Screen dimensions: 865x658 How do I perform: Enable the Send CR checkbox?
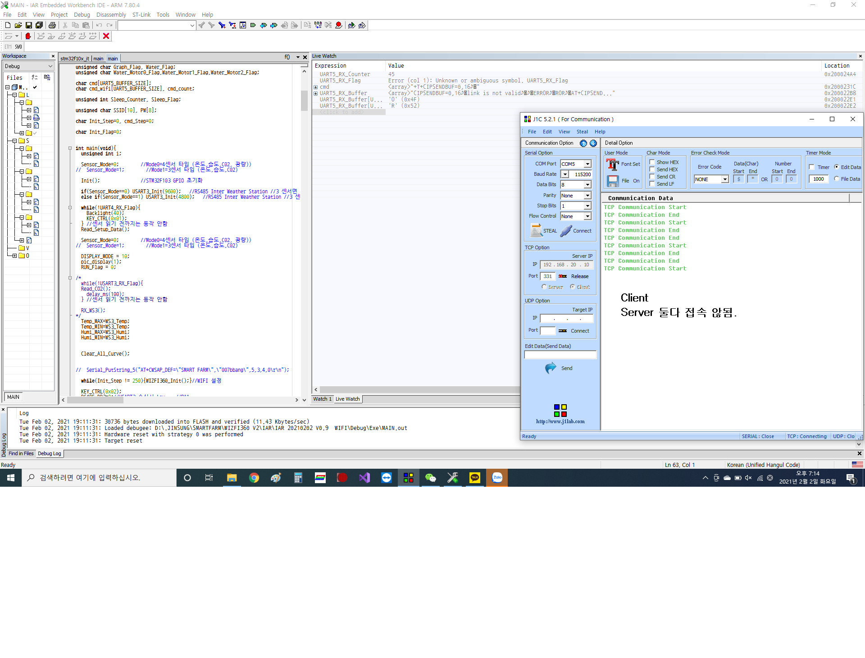[x=652, y=177]
